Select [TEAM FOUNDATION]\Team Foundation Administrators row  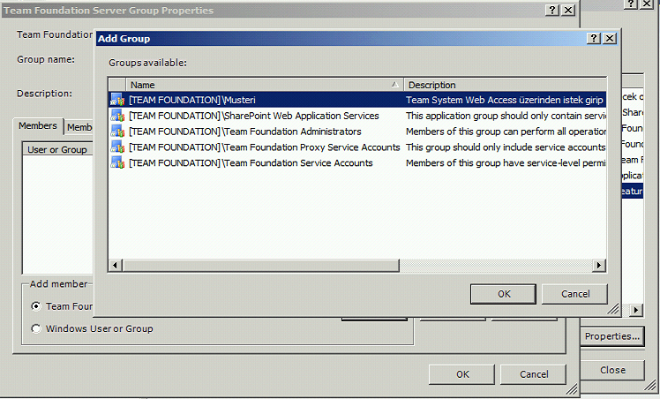(357, 132)
